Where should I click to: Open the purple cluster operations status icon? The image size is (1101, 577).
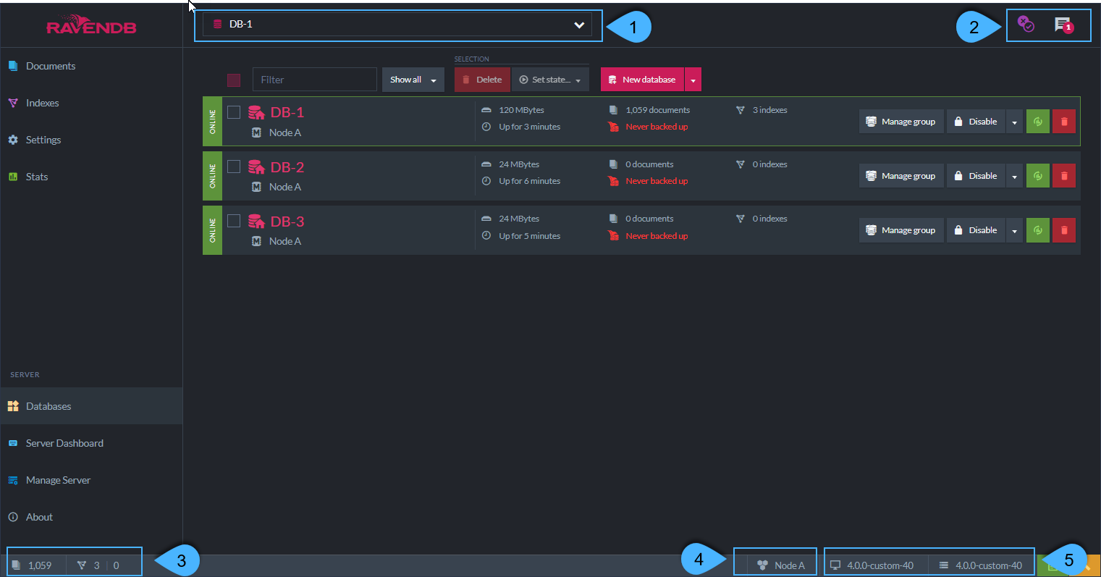coord(1026,24)
